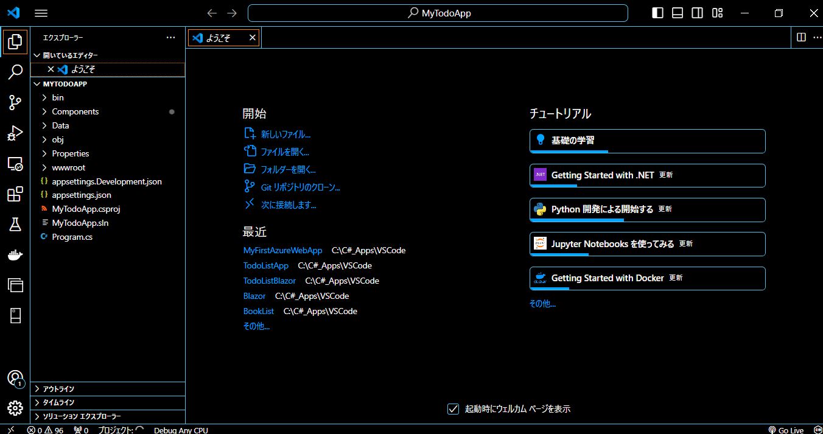Open the Search view in the activity bar

click(15, 72)
